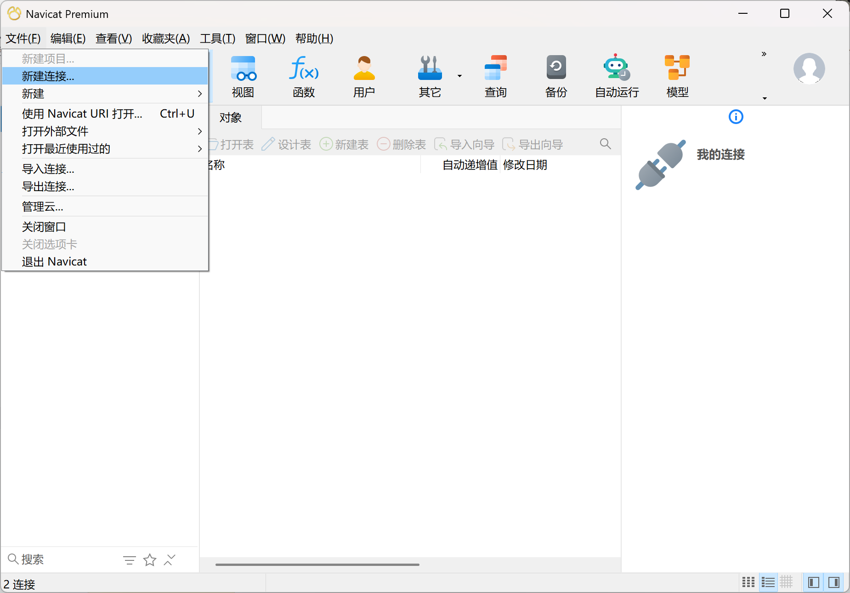Open 管理云... menu entry

tap(105, 207)
